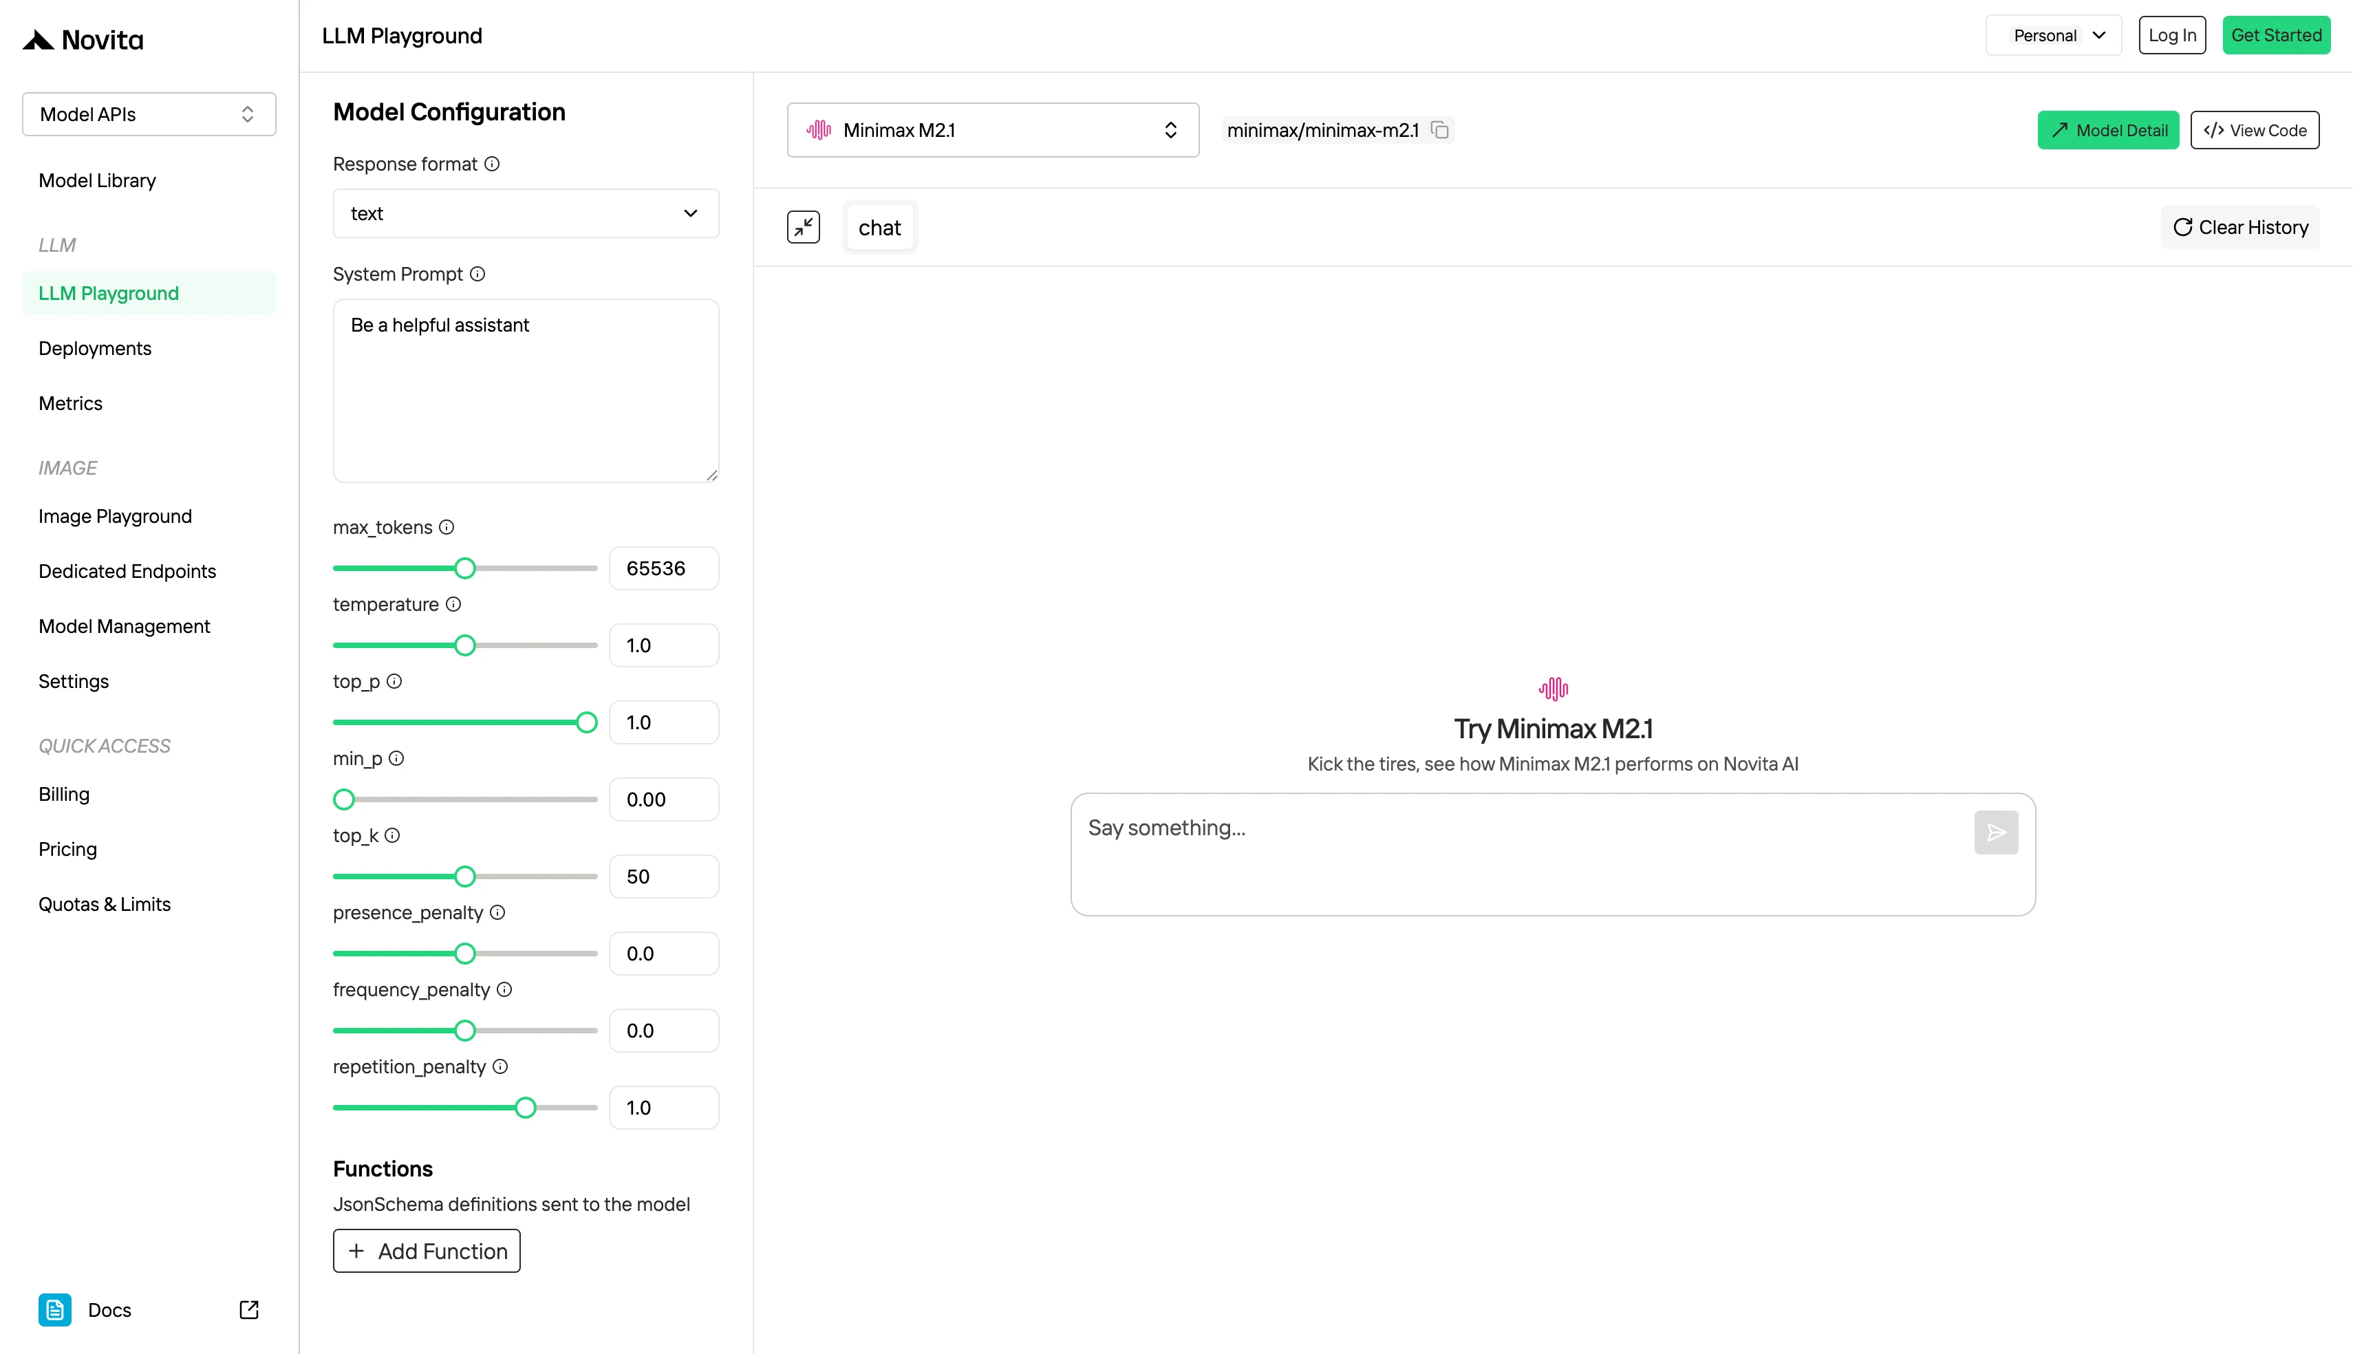Show top_p info icon
The image size is (2353, 1354).
pyautogui.click(x=394, y=682)
